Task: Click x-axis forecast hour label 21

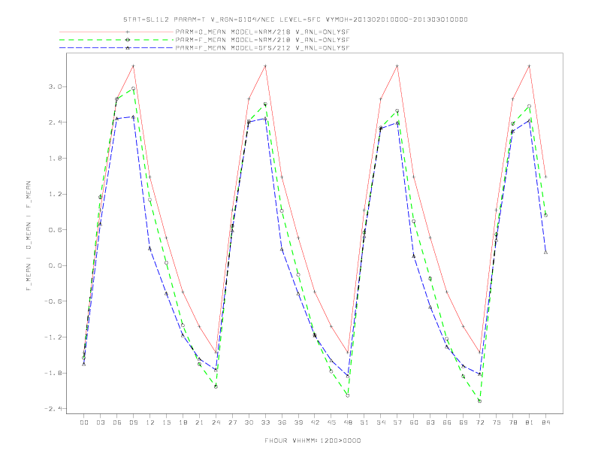Action: [199, 422]
